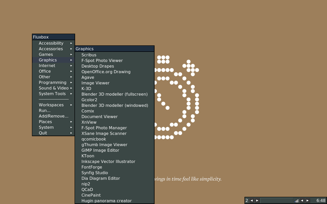Screen dimensions: 327x204
Task: Expand the Accessories submenu arrow
Action: 71,49
